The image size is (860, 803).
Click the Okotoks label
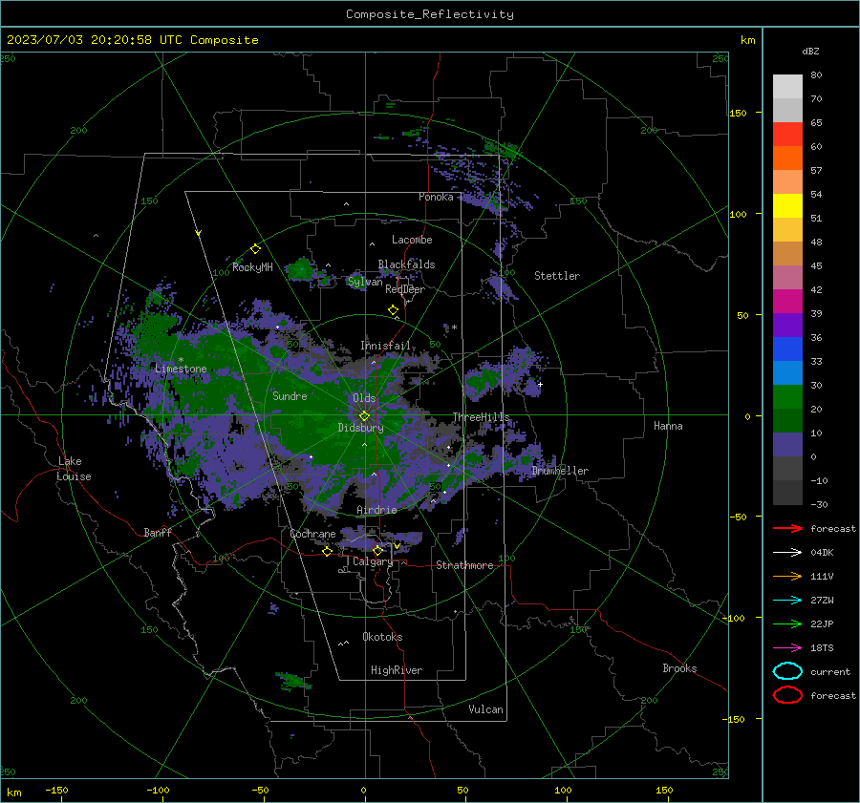pyautogui.click(x=382, y=637)
